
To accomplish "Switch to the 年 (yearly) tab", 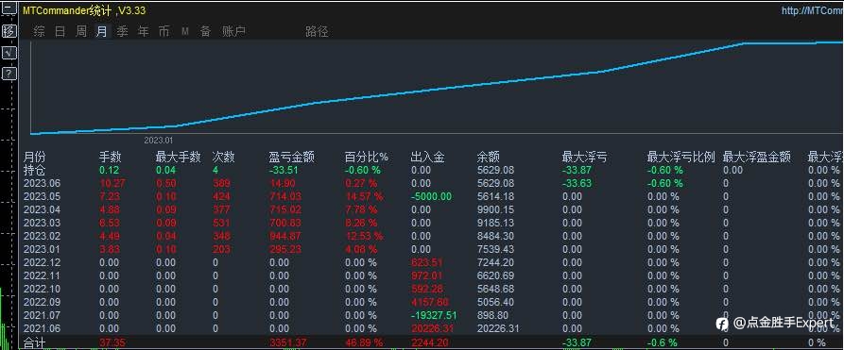I will (143, 31).
